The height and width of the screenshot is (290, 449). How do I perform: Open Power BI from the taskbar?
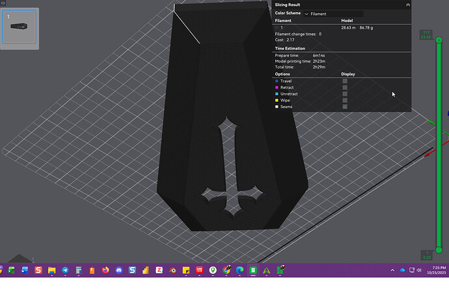tap(146, 270)
